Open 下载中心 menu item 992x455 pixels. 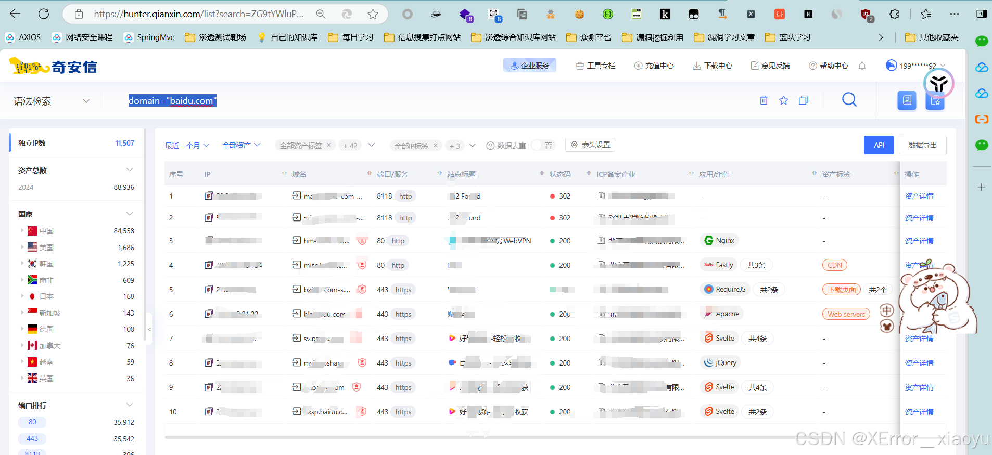[x=712, y=66]
